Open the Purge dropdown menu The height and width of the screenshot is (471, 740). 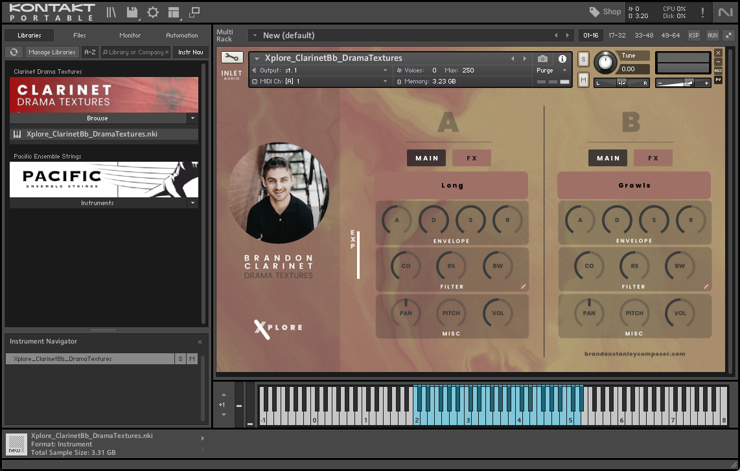click(551, 71)
